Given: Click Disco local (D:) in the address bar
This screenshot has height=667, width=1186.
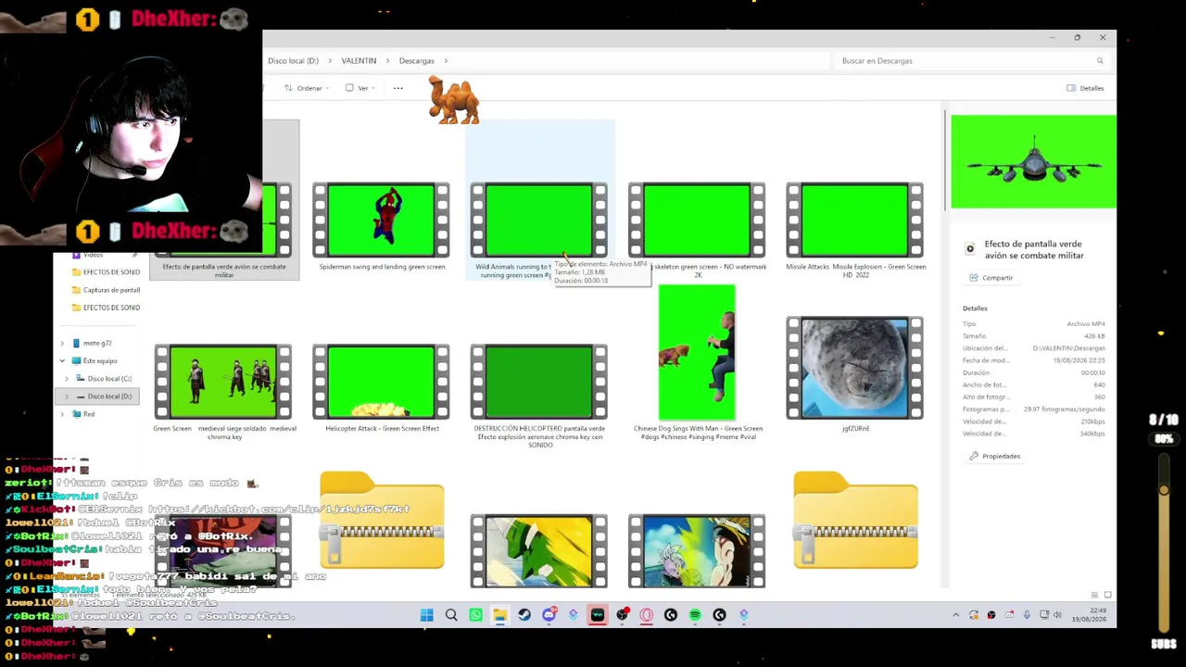Looking at the screenshot, I should pyautogui.click(x=293, y=61).
